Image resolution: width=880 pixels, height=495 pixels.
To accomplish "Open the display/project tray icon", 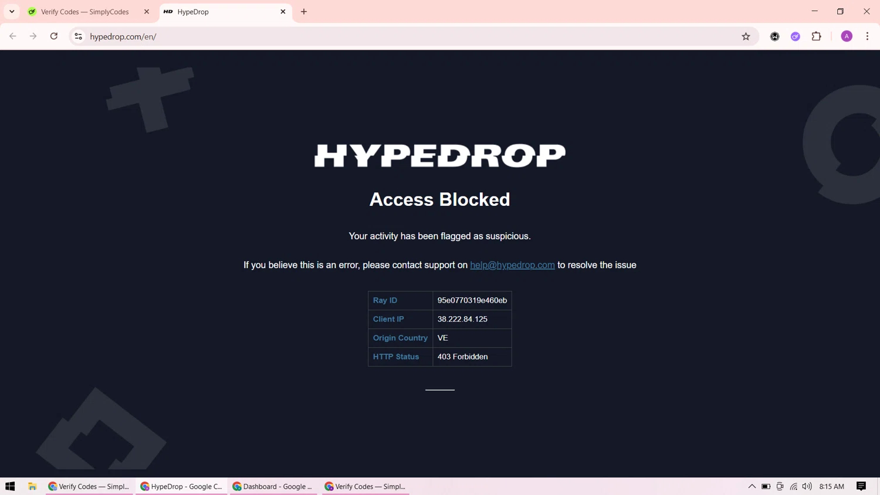I will (x=780, y=486).
